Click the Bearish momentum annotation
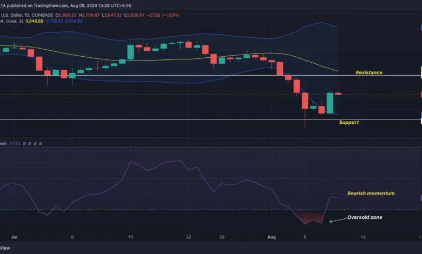Image resolution: width=422 pixels, height=254 pixels. point(371,193)
